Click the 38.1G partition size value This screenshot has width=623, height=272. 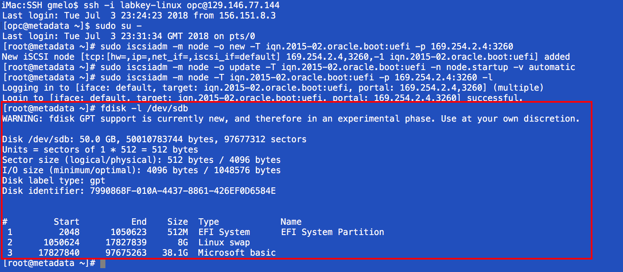175,253
